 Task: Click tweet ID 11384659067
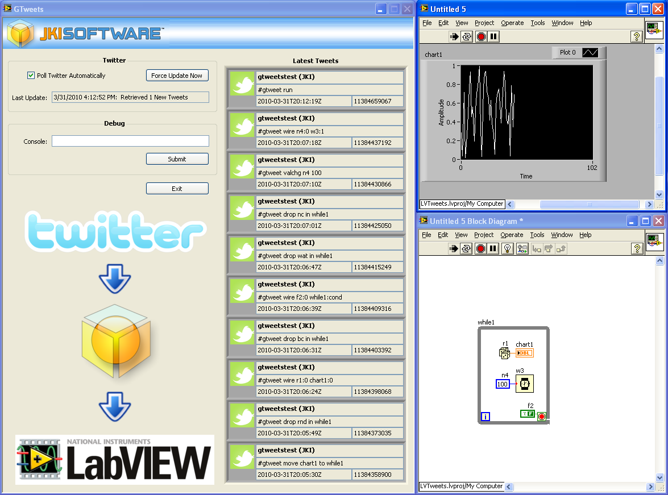tap(373, 101)
